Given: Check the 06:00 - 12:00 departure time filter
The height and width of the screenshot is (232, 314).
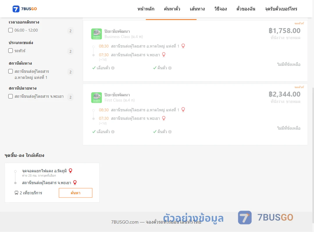Looking at the screenshot, I should click(11, 30).
